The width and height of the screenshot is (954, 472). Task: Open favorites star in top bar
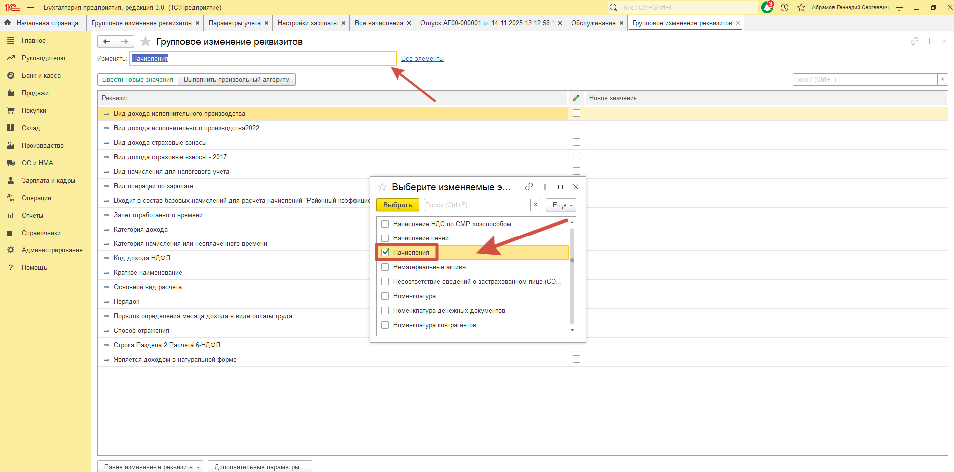(801, 7)
